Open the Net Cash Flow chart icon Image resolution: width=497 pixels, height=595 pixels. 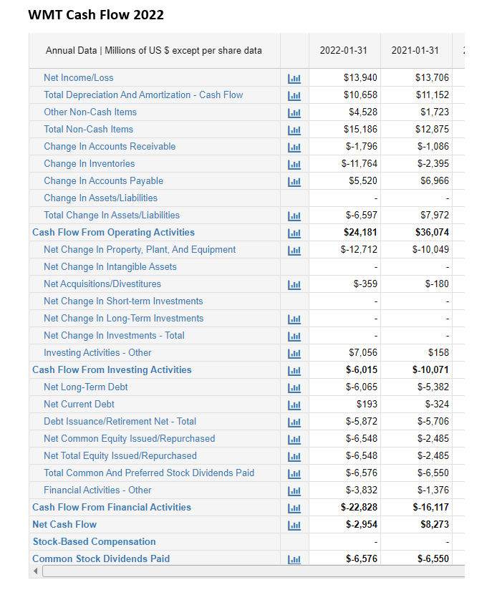point(294,525)
